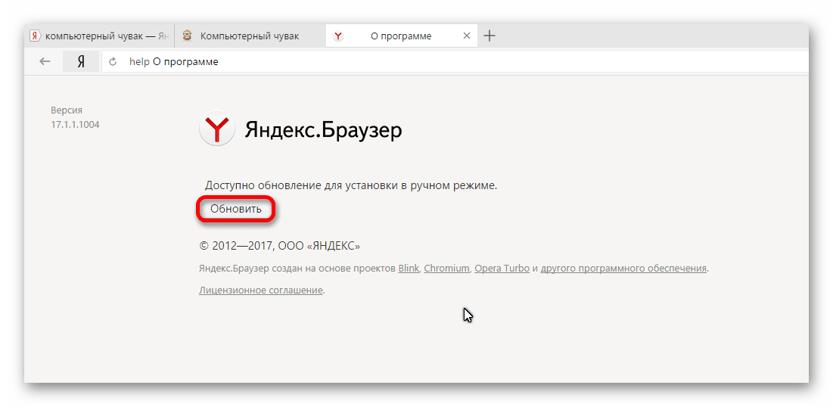
Task: Click the face favicon on second tab
Action: coord(187,36)
